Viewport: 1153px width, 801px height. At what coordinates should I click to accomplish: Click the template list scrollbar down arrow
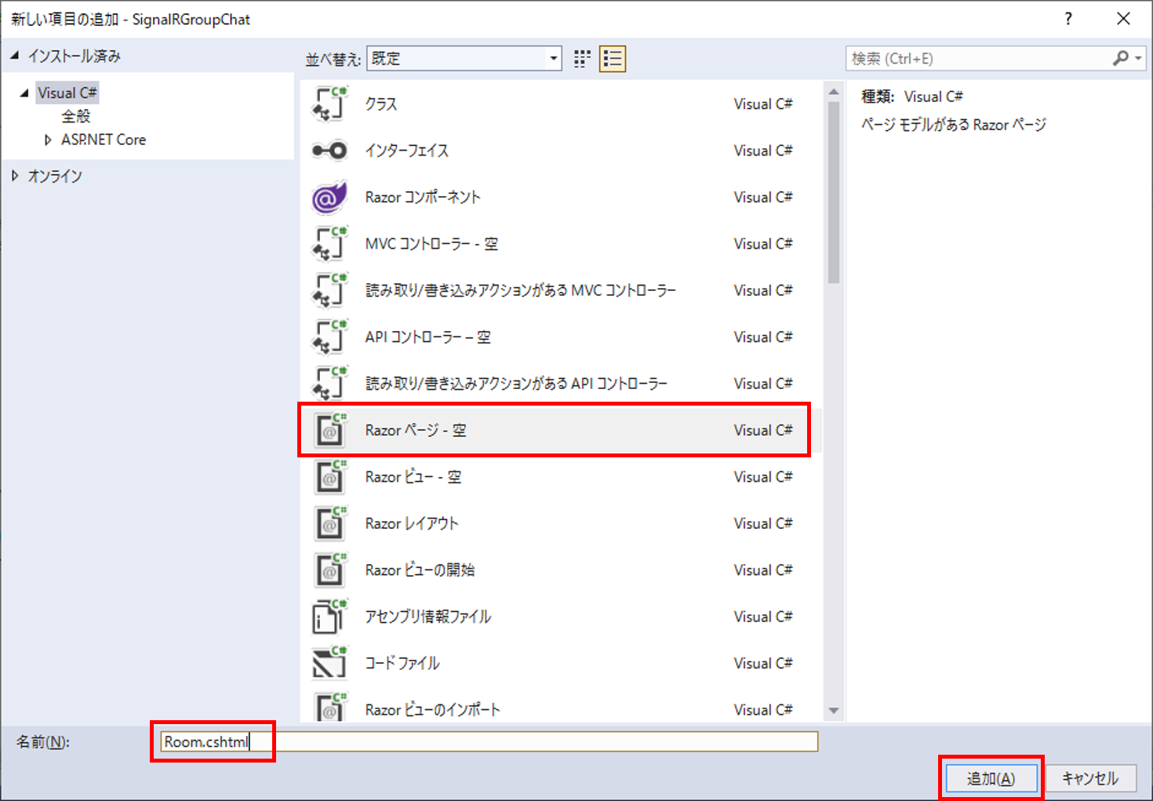(x=834, y=711)
